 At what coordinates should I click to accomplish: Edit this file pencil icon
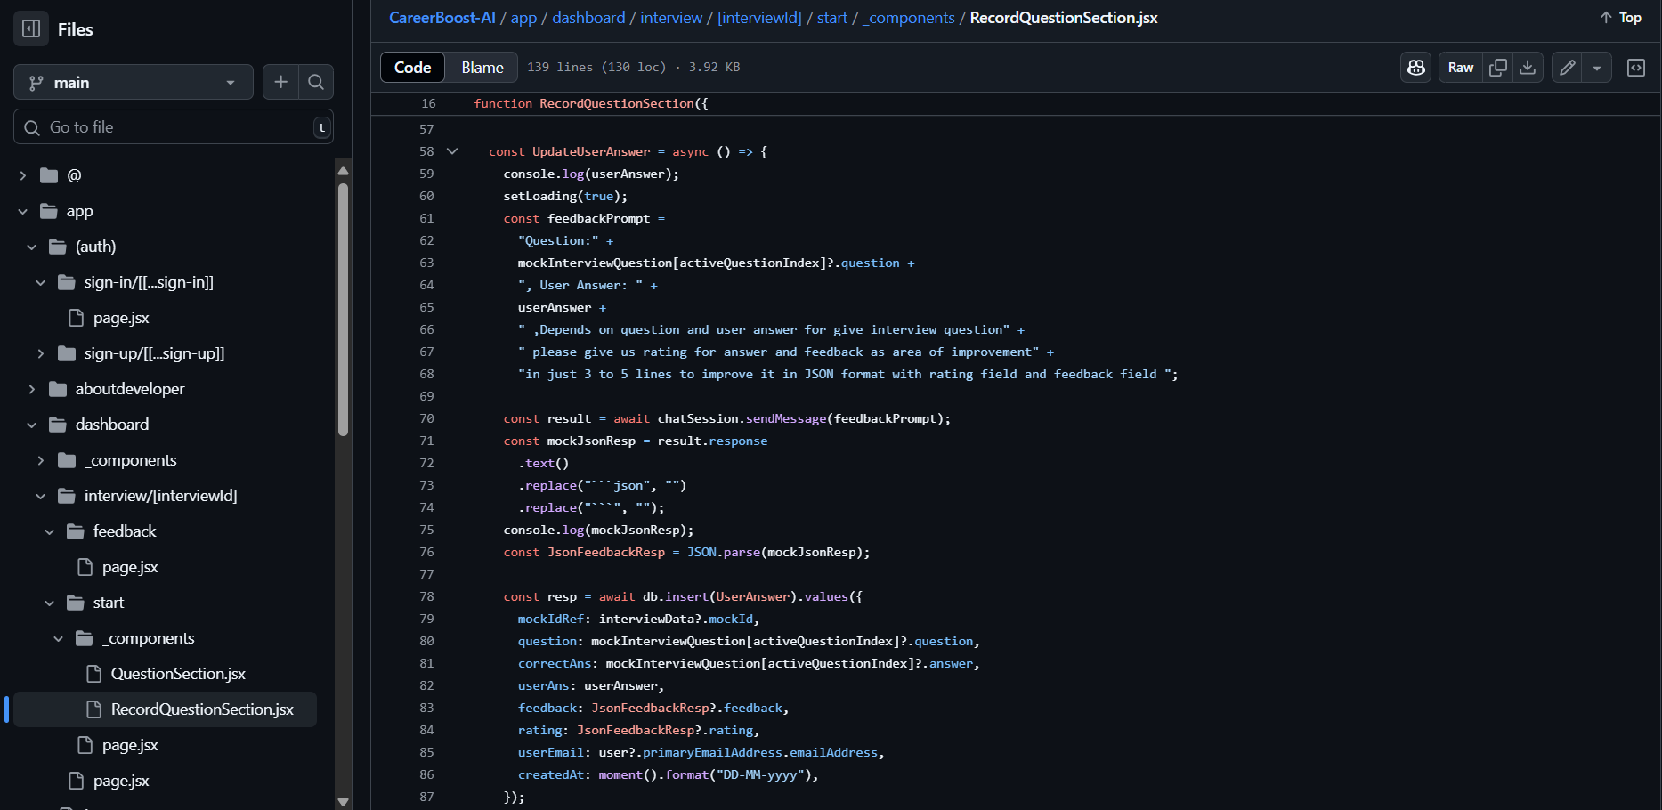(1567, 68)
